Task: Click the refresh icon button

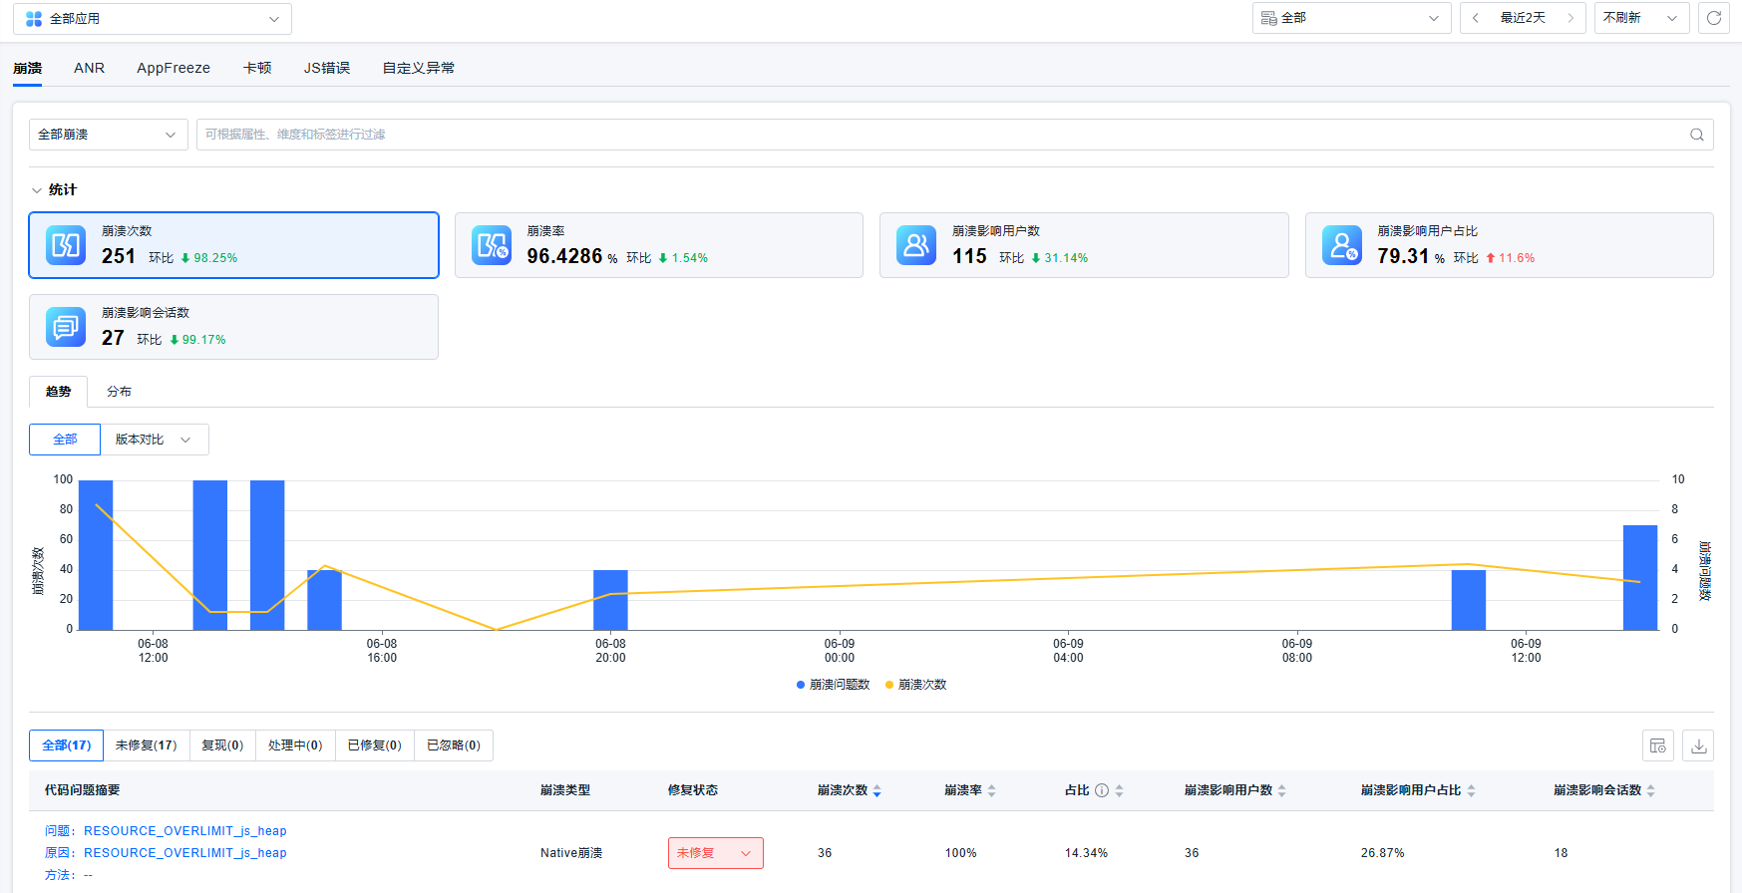Action: (x=1714, y=18)
